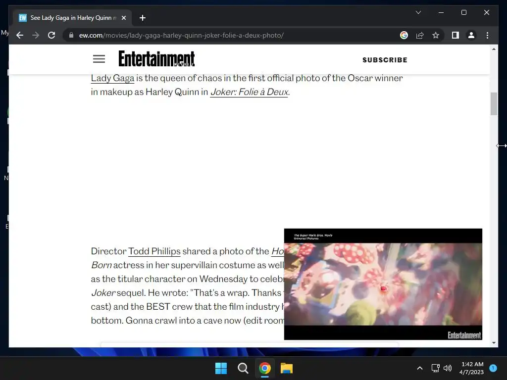Image resolution: width=507 pixels, height=380 pixels.
Task: Open the Chrome profile menu
Action: click(x=471, y=35)
